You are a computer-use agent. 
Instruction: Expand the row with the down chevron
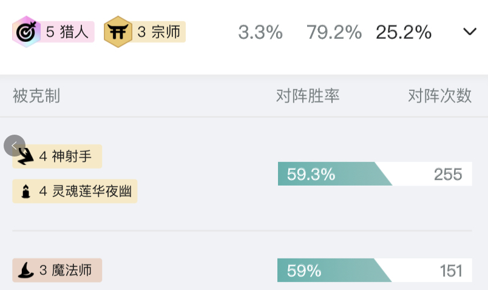(470, 32)
